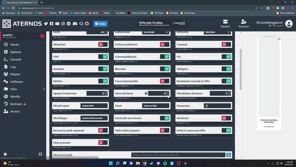Disable the PVP switch
296x167 pixels.
tap(103, 57)
